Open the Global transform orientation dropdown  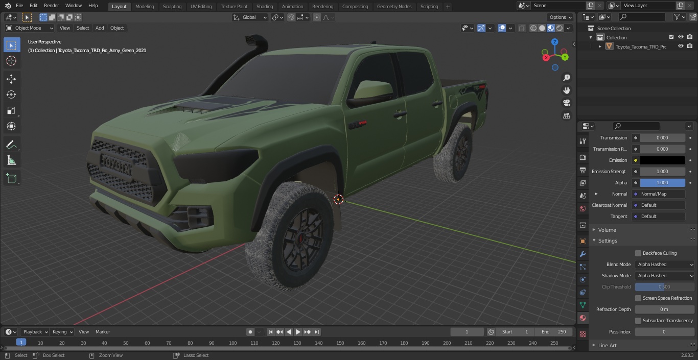250,17
